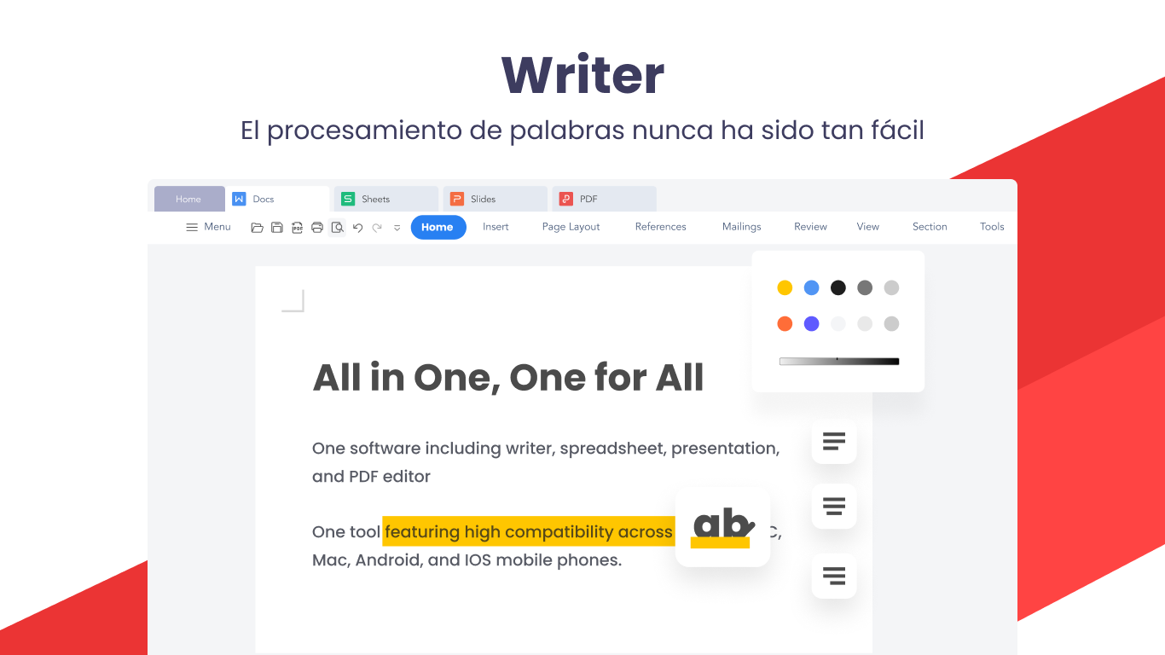Viewport: 1165px width, 655px height.
Task: Click the heading All in One, One for All
Action: (x=508, y=378)
